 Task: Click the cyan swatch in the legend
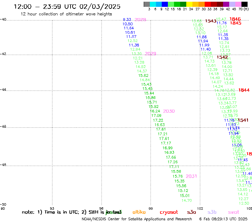point(153,4)
